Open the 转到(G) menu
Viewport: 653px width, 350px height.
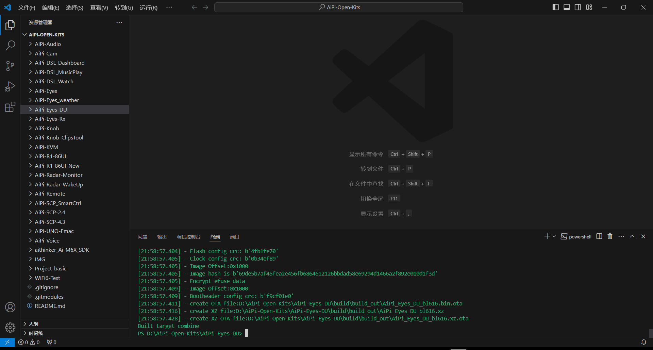click(x=124, y=7)
